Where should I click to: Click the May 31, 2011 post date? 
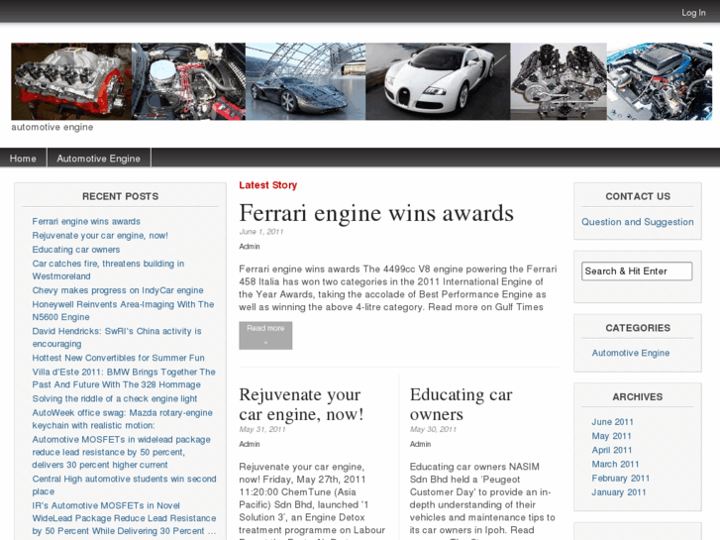pos(262,429)
